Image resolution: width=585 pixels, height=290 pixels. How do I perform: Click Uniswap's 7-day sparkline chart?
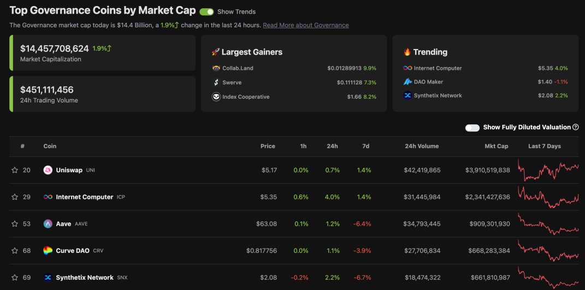tap(548, 170)
